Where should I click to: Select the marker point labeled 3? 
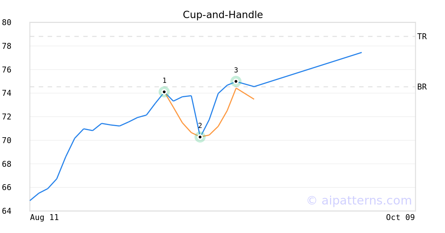click(236, 81)
